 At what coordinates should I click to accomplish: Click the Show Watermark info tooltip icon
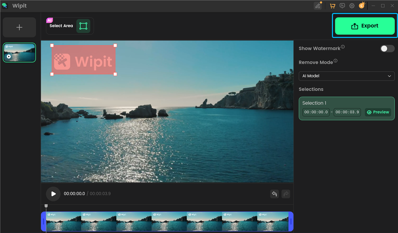point(343,46)
